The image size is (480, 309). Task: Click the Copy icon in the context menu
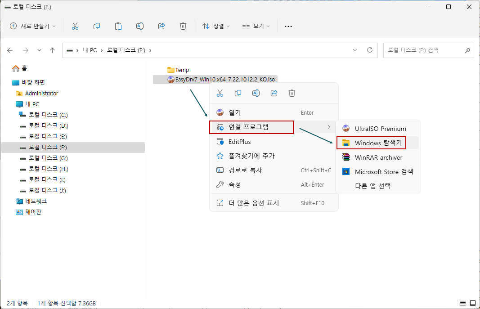[x=238, y=93]
